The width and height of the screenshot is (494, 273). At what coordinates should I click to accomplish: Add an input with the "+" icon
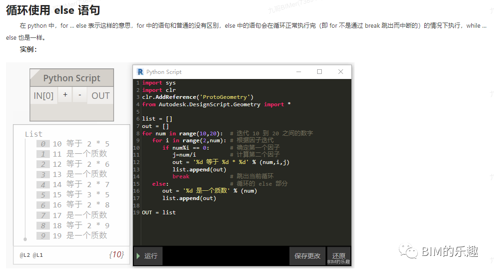(65, 95)
